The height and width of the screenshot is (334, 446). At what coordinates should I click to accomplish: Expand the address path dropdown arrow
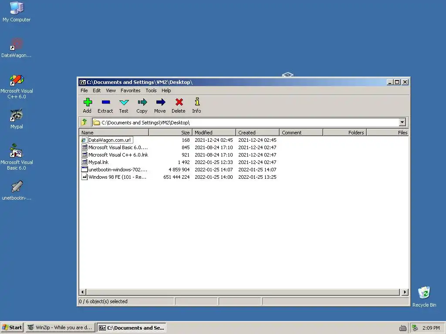[402, 122]
